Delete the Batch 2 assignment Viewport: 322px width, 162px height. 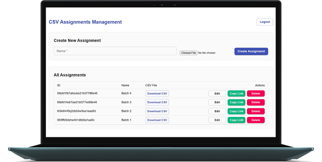point(256,111)
